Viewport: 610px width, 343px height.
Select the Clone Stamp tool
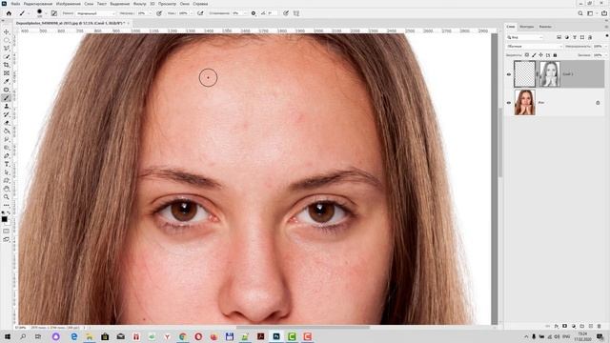[x=7, y=106]
